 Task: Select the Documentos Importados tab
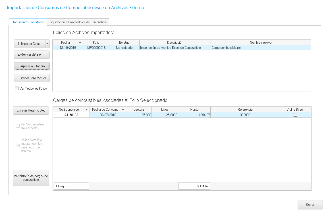tap(28, 22)
